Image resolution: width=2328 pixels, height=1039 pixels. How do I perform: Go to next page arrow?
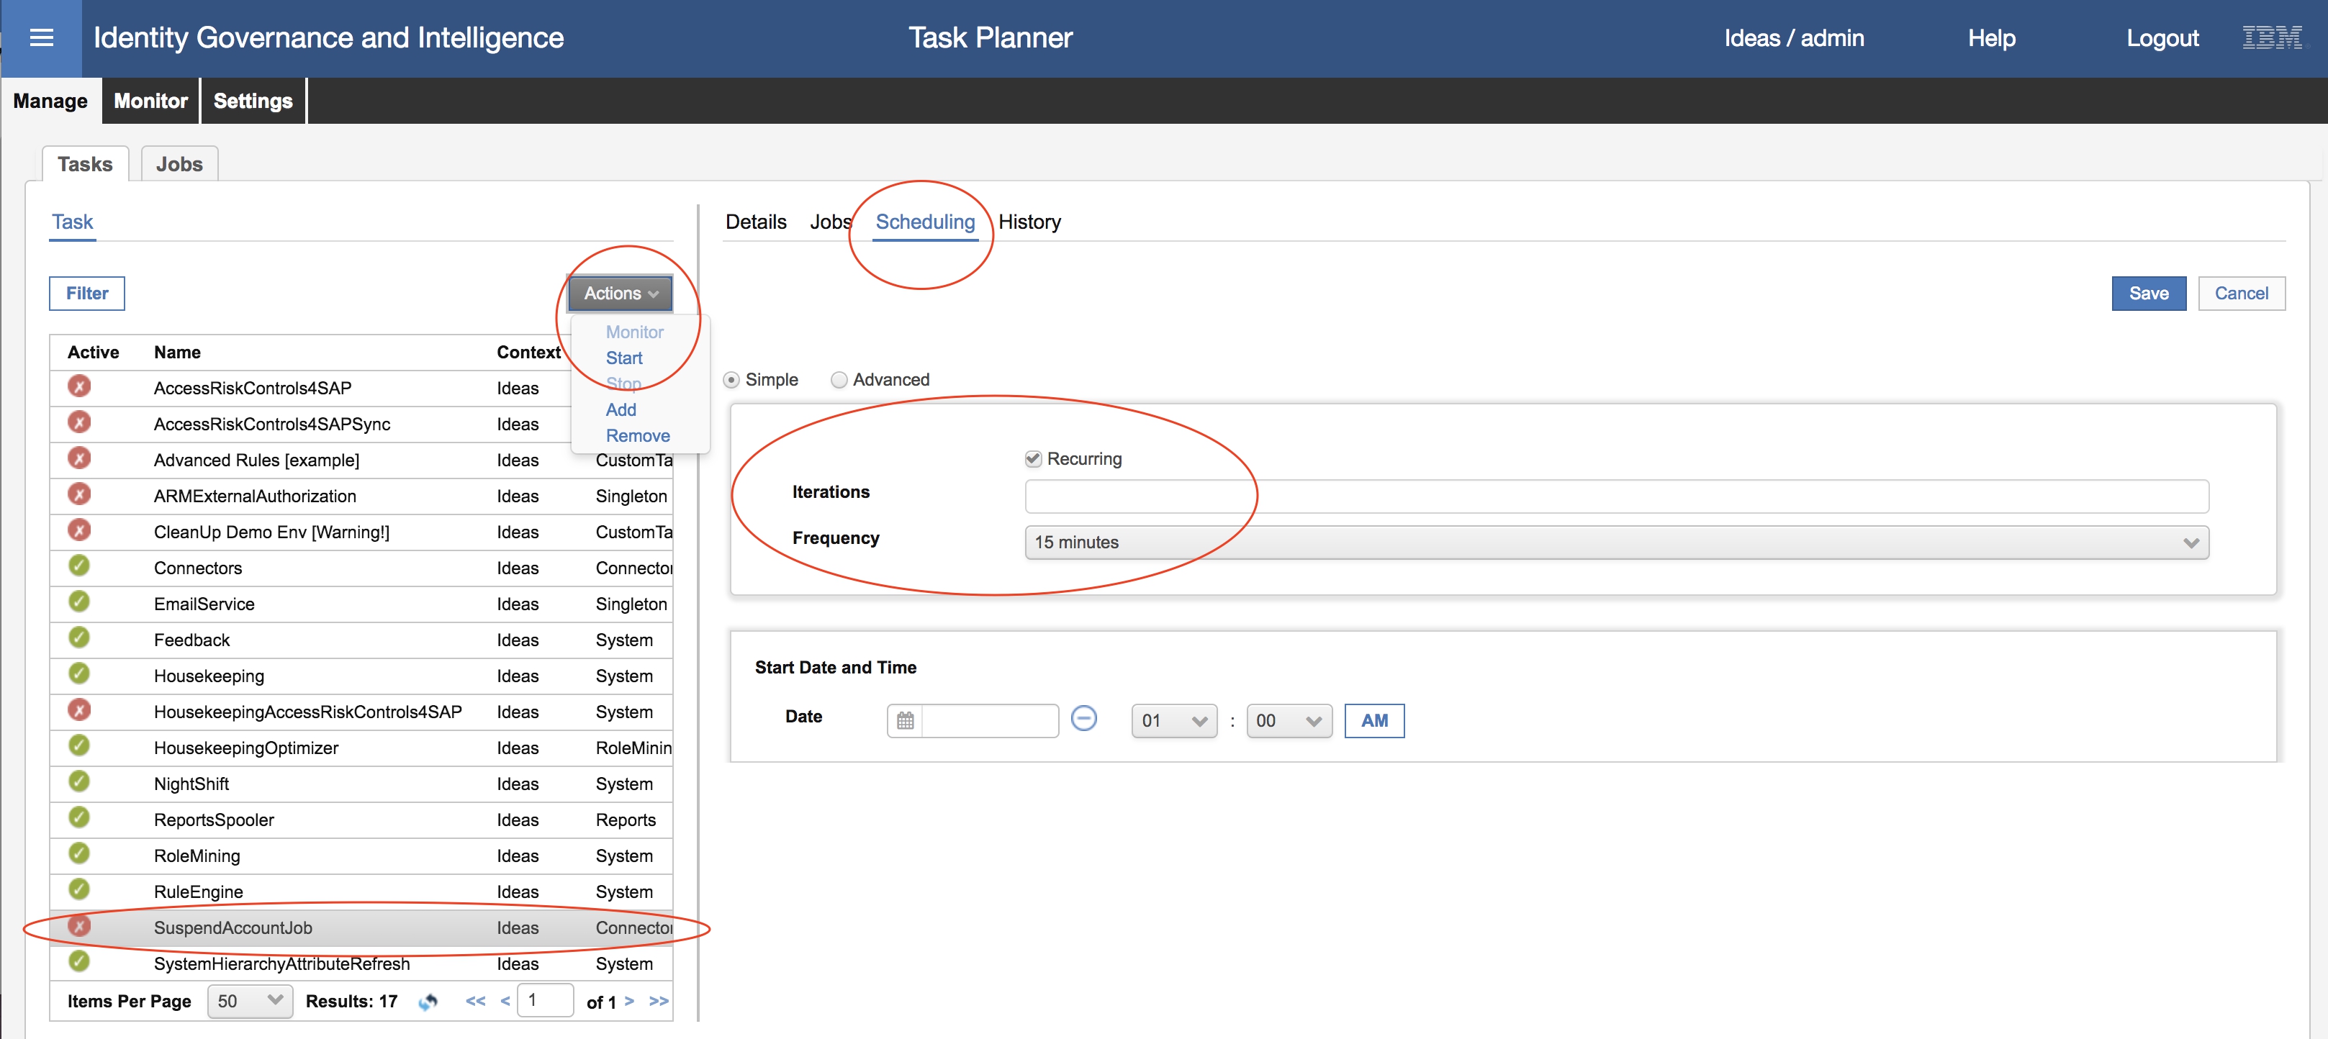coord(629,1001)
